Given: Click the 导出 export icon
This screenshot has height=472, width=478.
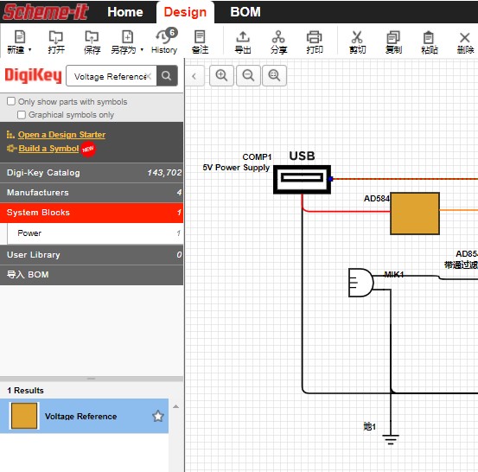Looking at the screenshot, I should point(243,37).
